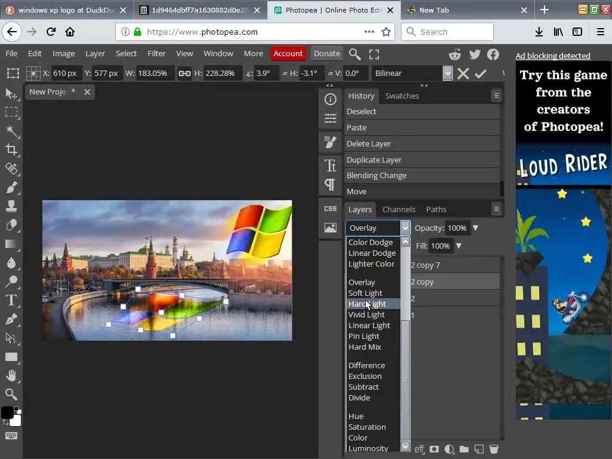Select the Clone Stamp tool
This screenshot has height=459, width=612.
(x=11, y=206)
